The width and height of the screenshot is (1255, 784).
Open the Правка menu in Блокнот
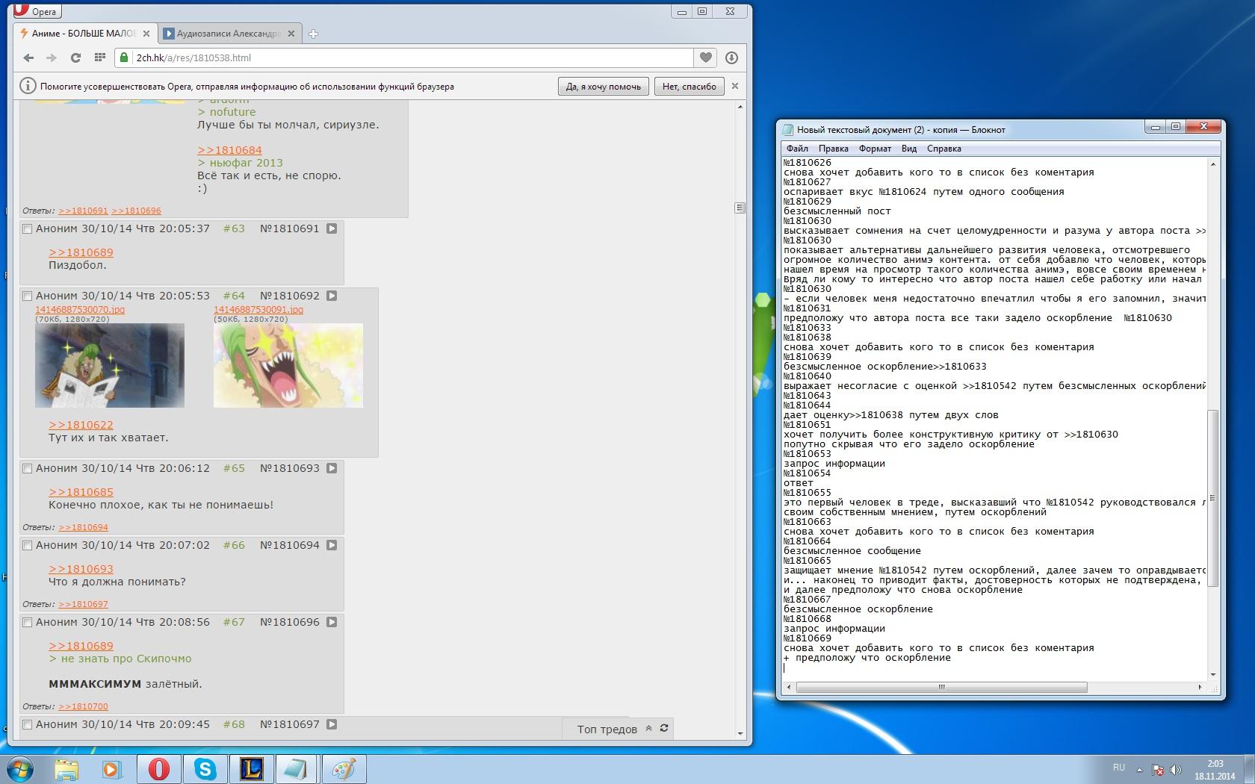833,149
